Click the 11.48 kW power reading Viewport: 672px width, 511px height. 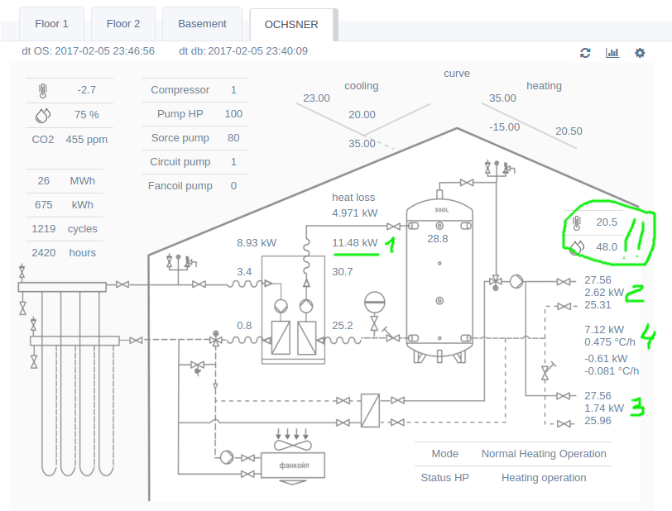pyautogui.click(x=355, y=243)
